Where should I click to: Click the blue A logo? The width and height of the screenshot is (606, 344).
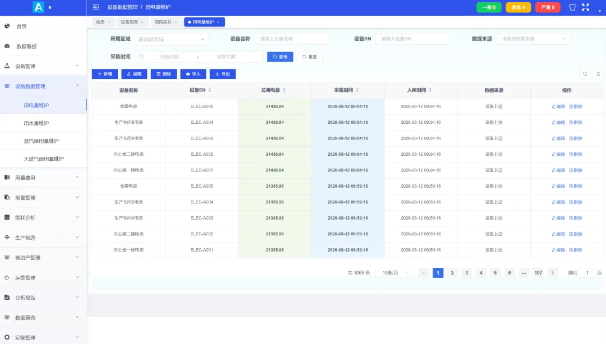tap(38, 7)
